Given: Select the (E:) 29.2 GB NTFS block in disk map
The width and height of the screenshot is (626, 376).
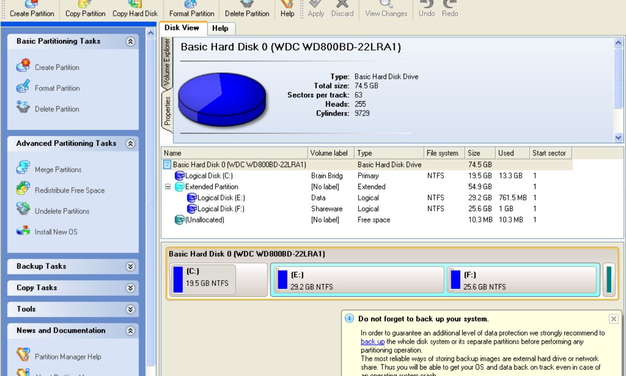Looking at the screenshot, I should coord(359,281).
